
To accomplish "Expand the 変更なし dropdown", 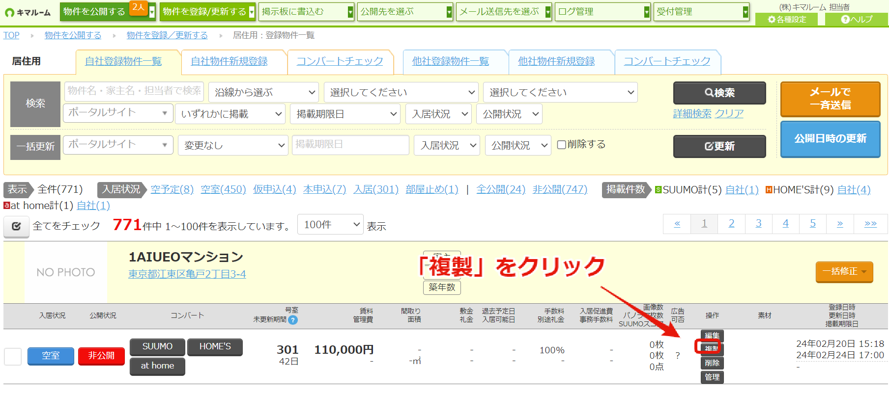I will (x=233, y=145).
